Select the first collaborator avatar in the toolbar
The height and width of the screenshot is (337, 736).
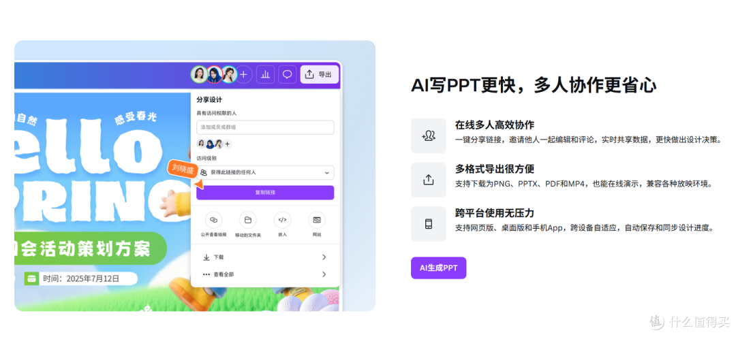pos(199,74)
